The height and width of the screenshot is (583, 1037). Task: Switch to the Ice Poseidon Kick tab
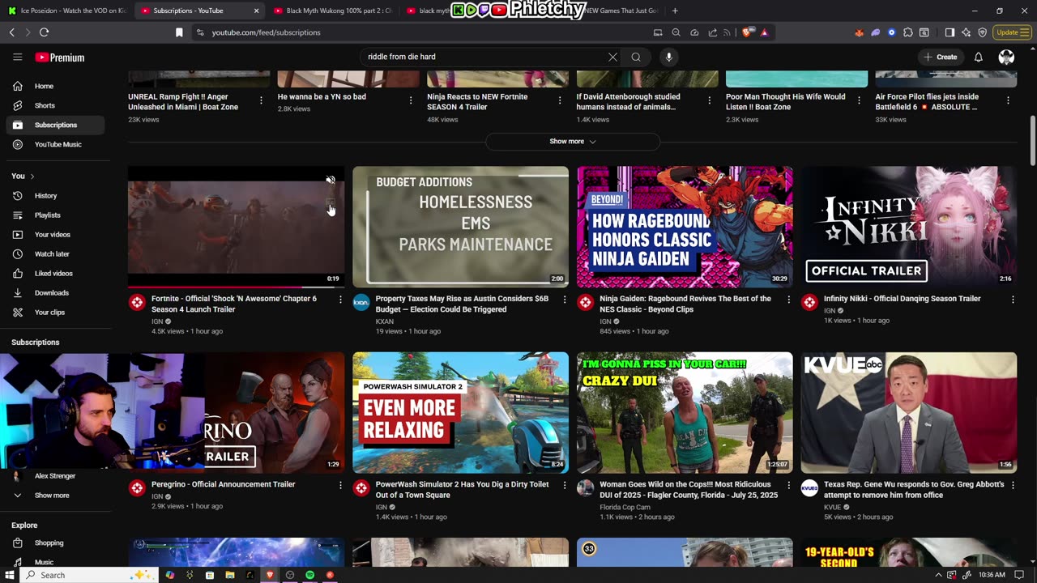(66, 11)
